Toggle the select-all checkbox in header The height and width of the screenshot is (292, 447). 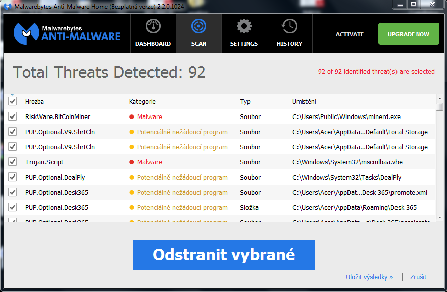click(12, 101)
